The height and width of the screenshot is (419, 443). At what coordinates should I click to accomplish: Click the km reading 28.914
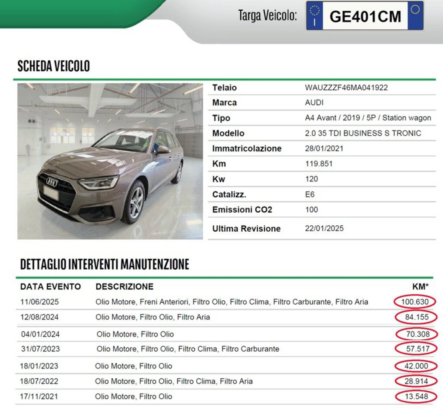pyautogui.click(x=416, y=381)
